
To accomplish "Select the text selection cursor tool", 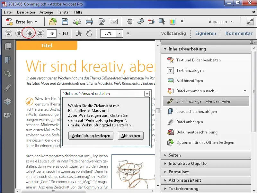I will click(79, 33).
